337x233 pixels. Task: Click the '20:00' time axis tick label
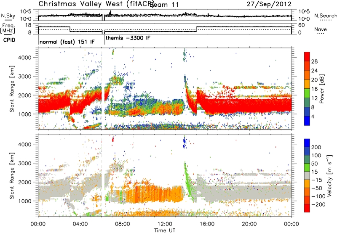[249, 224]
